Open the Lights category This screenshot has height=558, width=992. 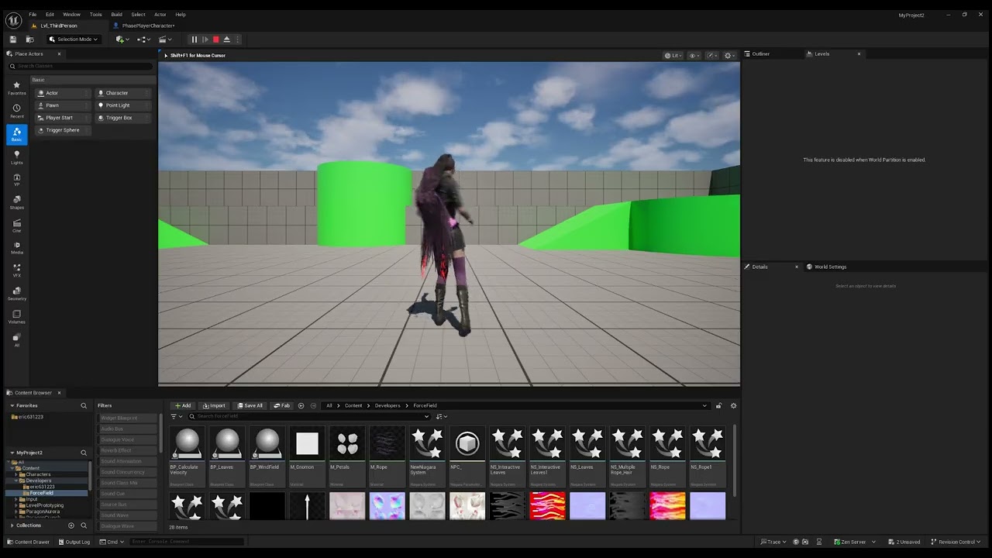16,157
